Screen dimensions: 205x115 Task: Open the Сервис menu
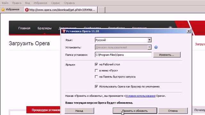point(55,3)
